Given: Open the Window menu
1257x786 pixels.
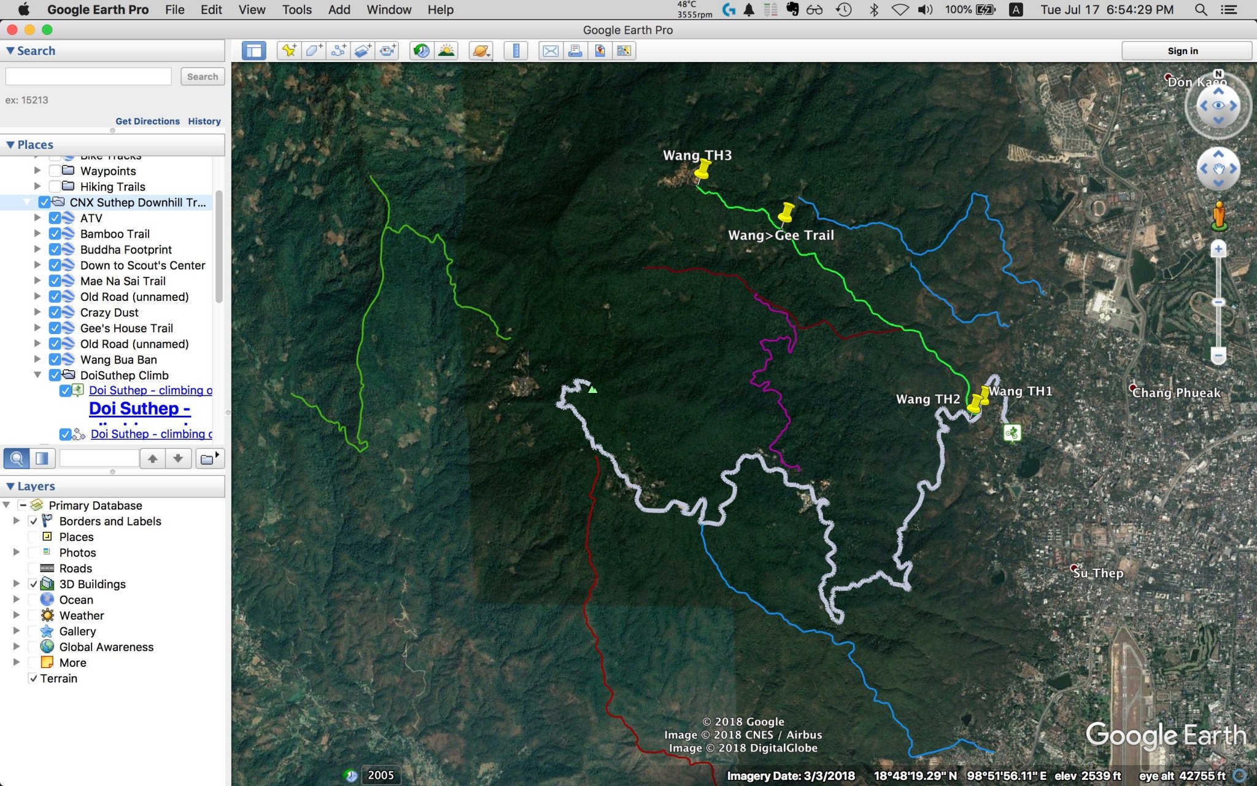Looking at the screenshot, I should pos(389,10).
